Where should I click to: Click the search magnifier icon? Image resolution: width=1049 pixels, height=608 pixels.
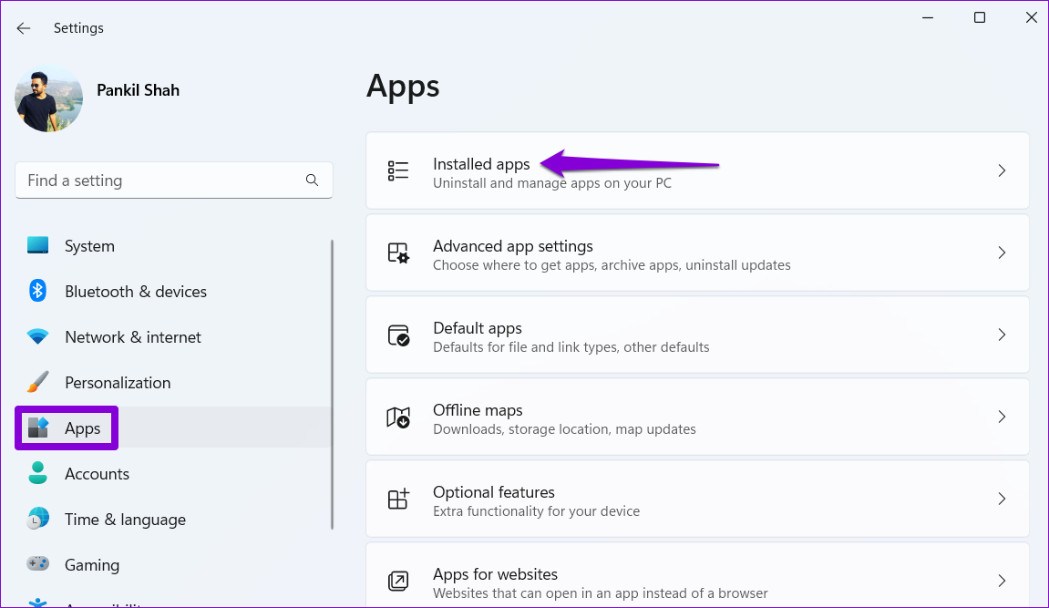313,180
